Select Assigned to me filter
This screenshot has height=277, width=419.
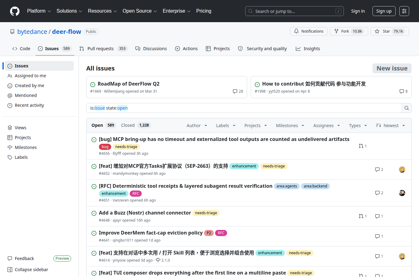pyautogui.click(x=39, y=76)
